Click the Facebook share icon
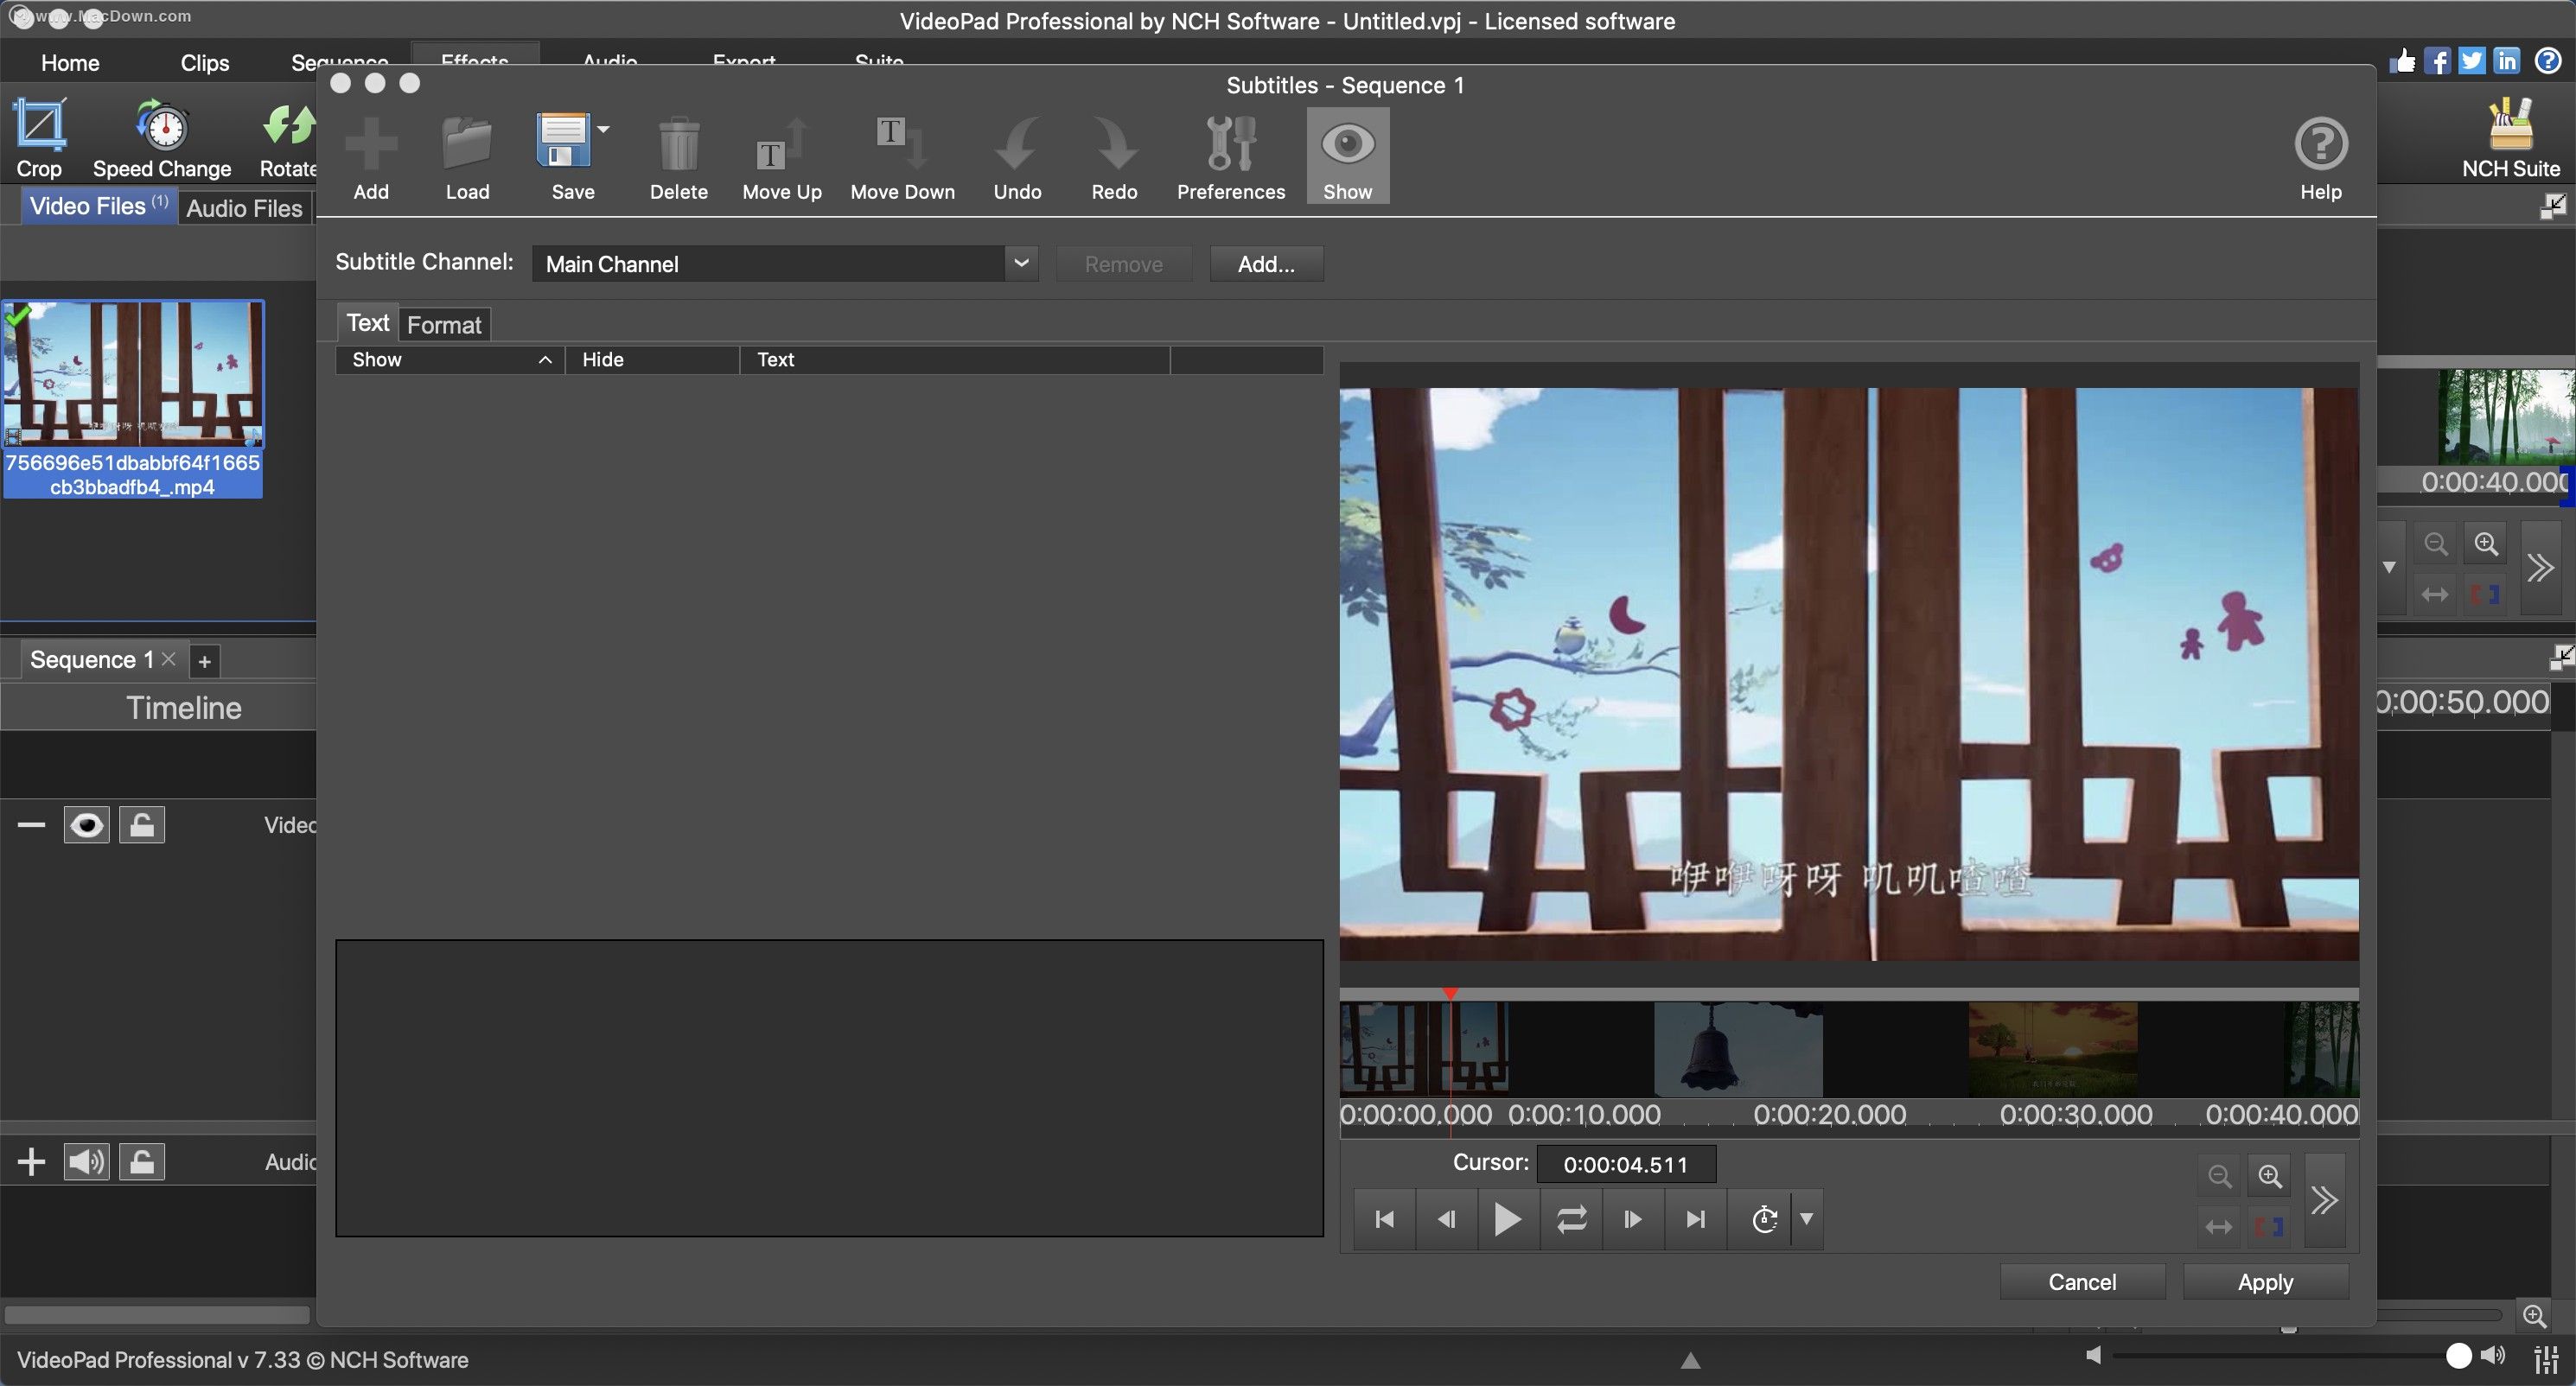 point(2437,61)
